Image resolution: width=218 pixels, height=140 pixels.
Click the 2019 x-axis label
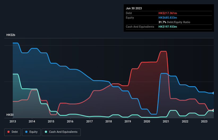(x=128, y=121)
